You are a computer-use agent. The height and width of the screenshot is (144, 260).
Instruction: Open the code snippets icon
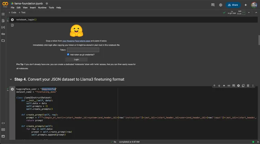point(3,123)
